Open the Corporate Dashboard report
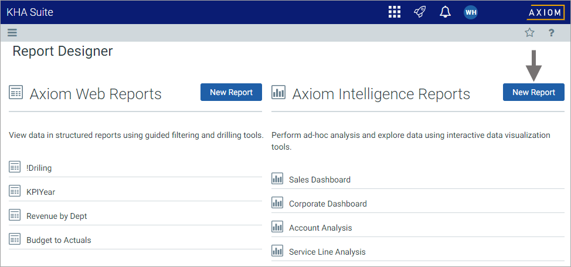The width and height of the screenshot is (571, 267). click(328, 204)
